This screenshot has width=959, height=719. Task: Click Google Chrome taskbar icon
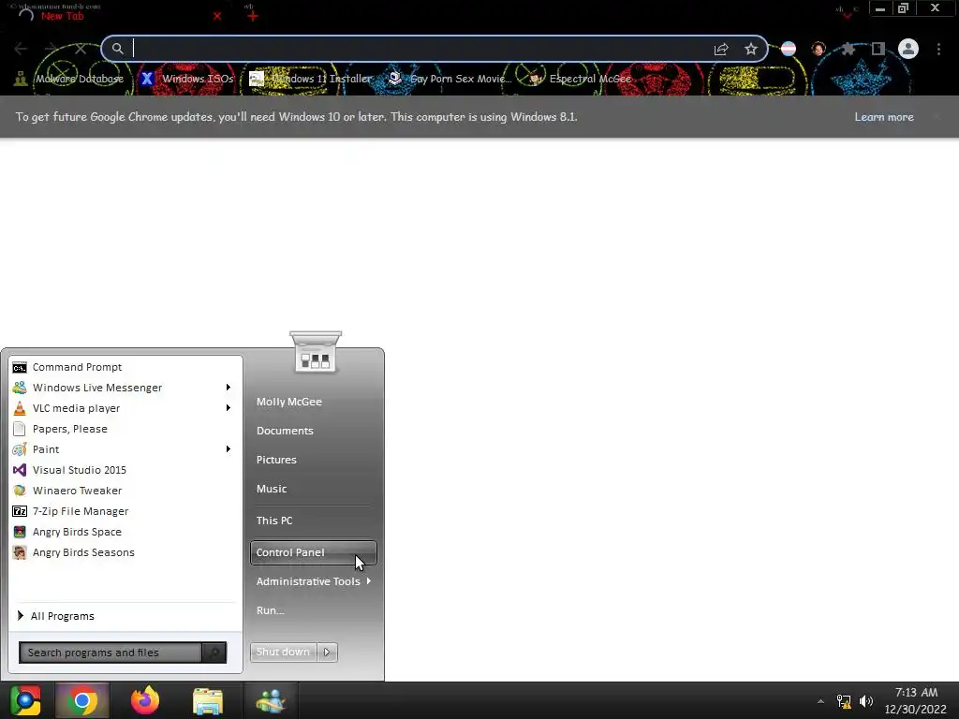(82, 700)
